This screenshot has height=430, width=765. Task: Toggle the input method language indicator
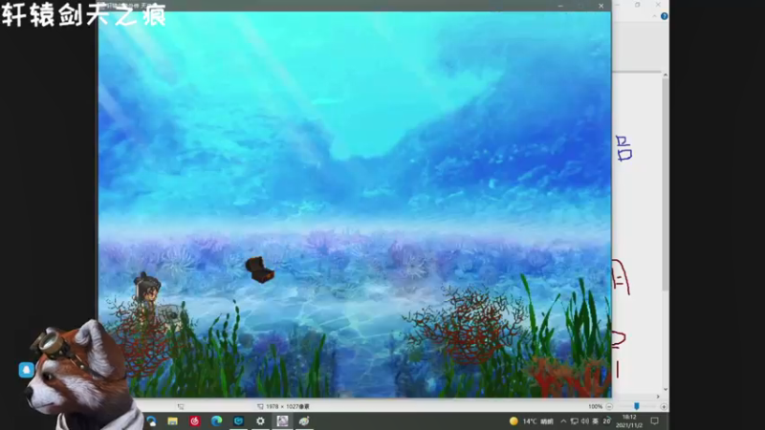(595, 421)
